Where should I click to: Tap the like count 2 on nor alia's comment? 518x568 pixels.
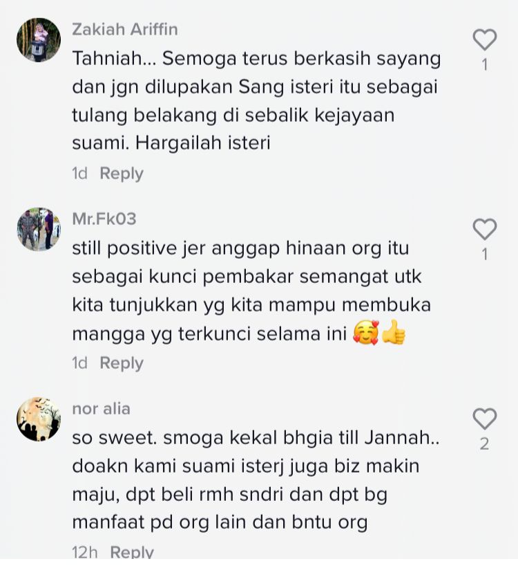pyautogui.click(x=484, y=444)
